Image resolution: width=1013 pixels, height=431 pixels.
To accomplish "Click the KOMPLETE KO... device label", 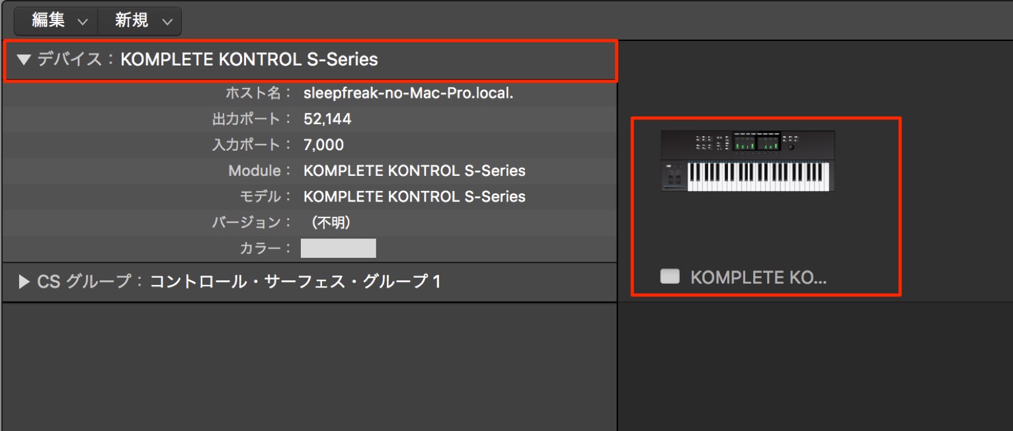I will click(758, 277).
